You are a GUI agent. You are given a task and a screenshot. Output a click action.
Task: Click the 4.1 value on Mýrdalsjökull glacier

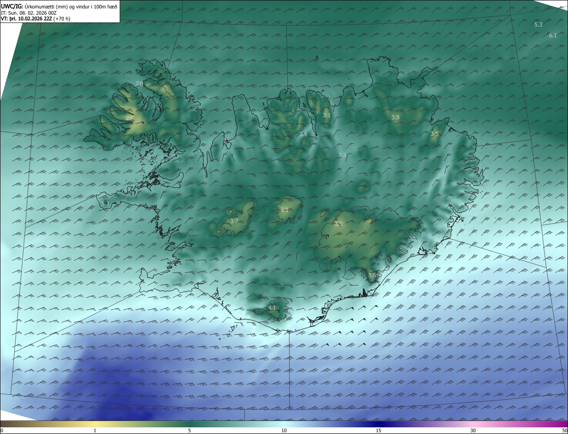(272, 307)
